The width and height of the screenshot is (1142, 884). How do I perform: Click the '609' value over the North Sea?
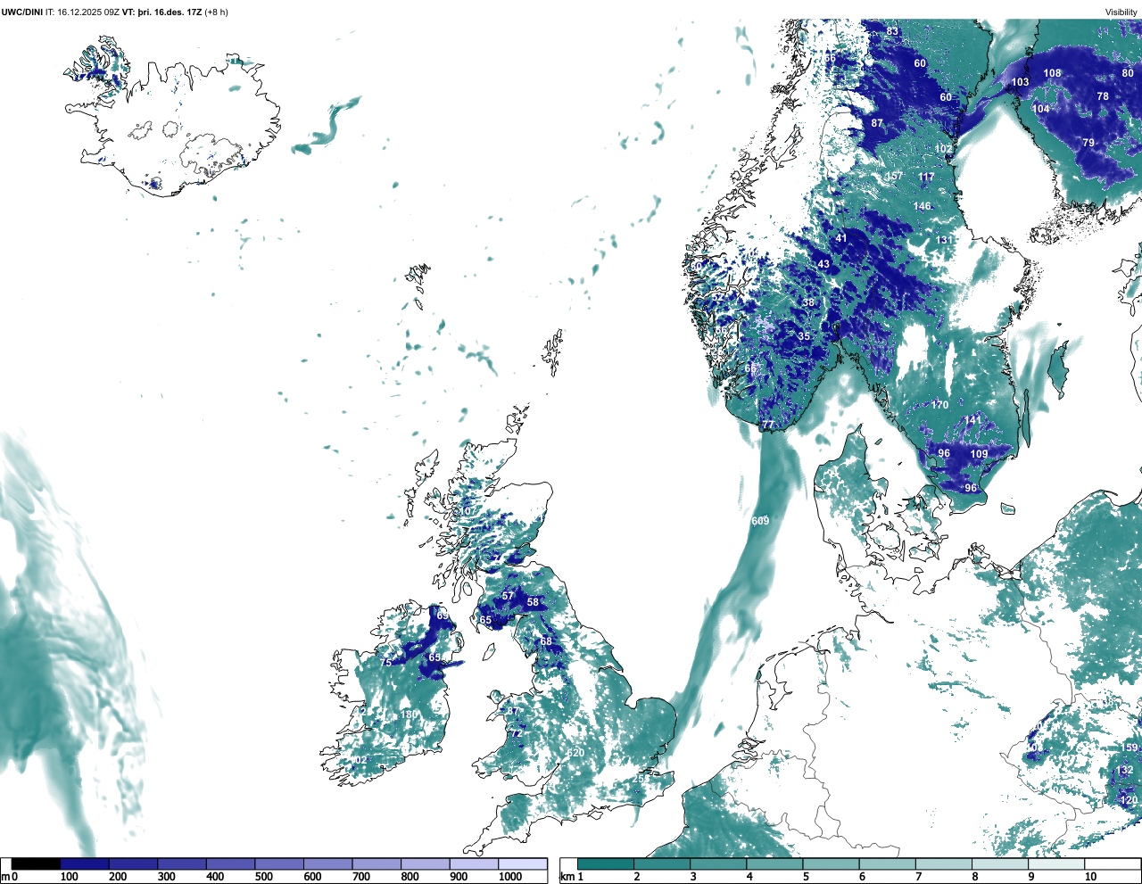coord(760,521)
